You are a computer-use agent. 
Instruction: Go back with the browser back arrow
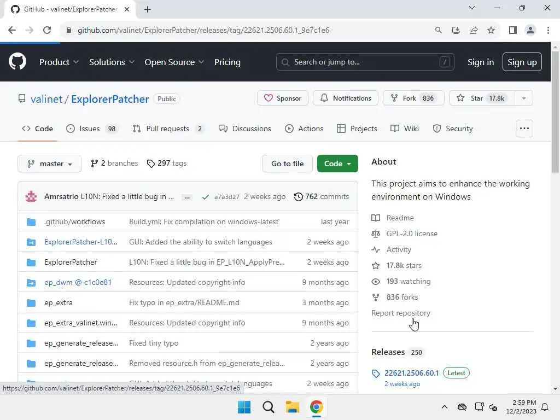click(12, 30)
